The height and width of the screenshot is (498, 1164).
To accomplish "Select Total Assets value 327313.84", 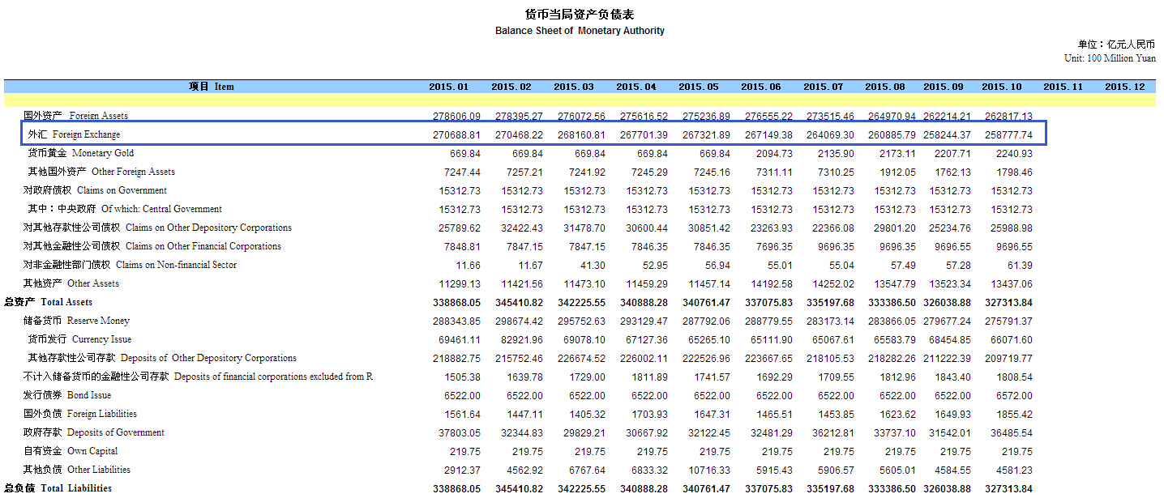I will [x=1008, y=302].
